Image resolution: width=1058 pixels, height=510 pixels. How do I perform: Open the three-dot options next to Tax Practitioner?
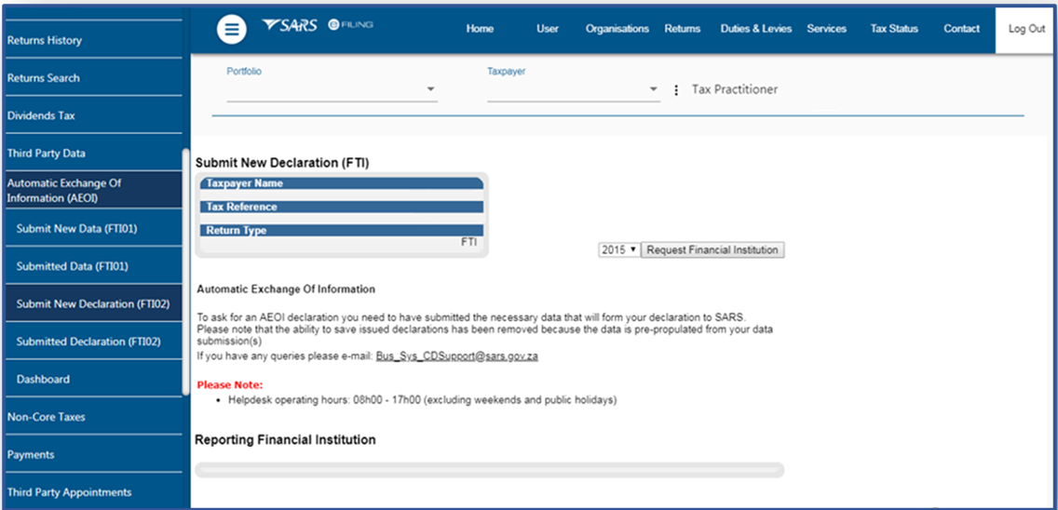pyautogui.click(x=676, y=90)
